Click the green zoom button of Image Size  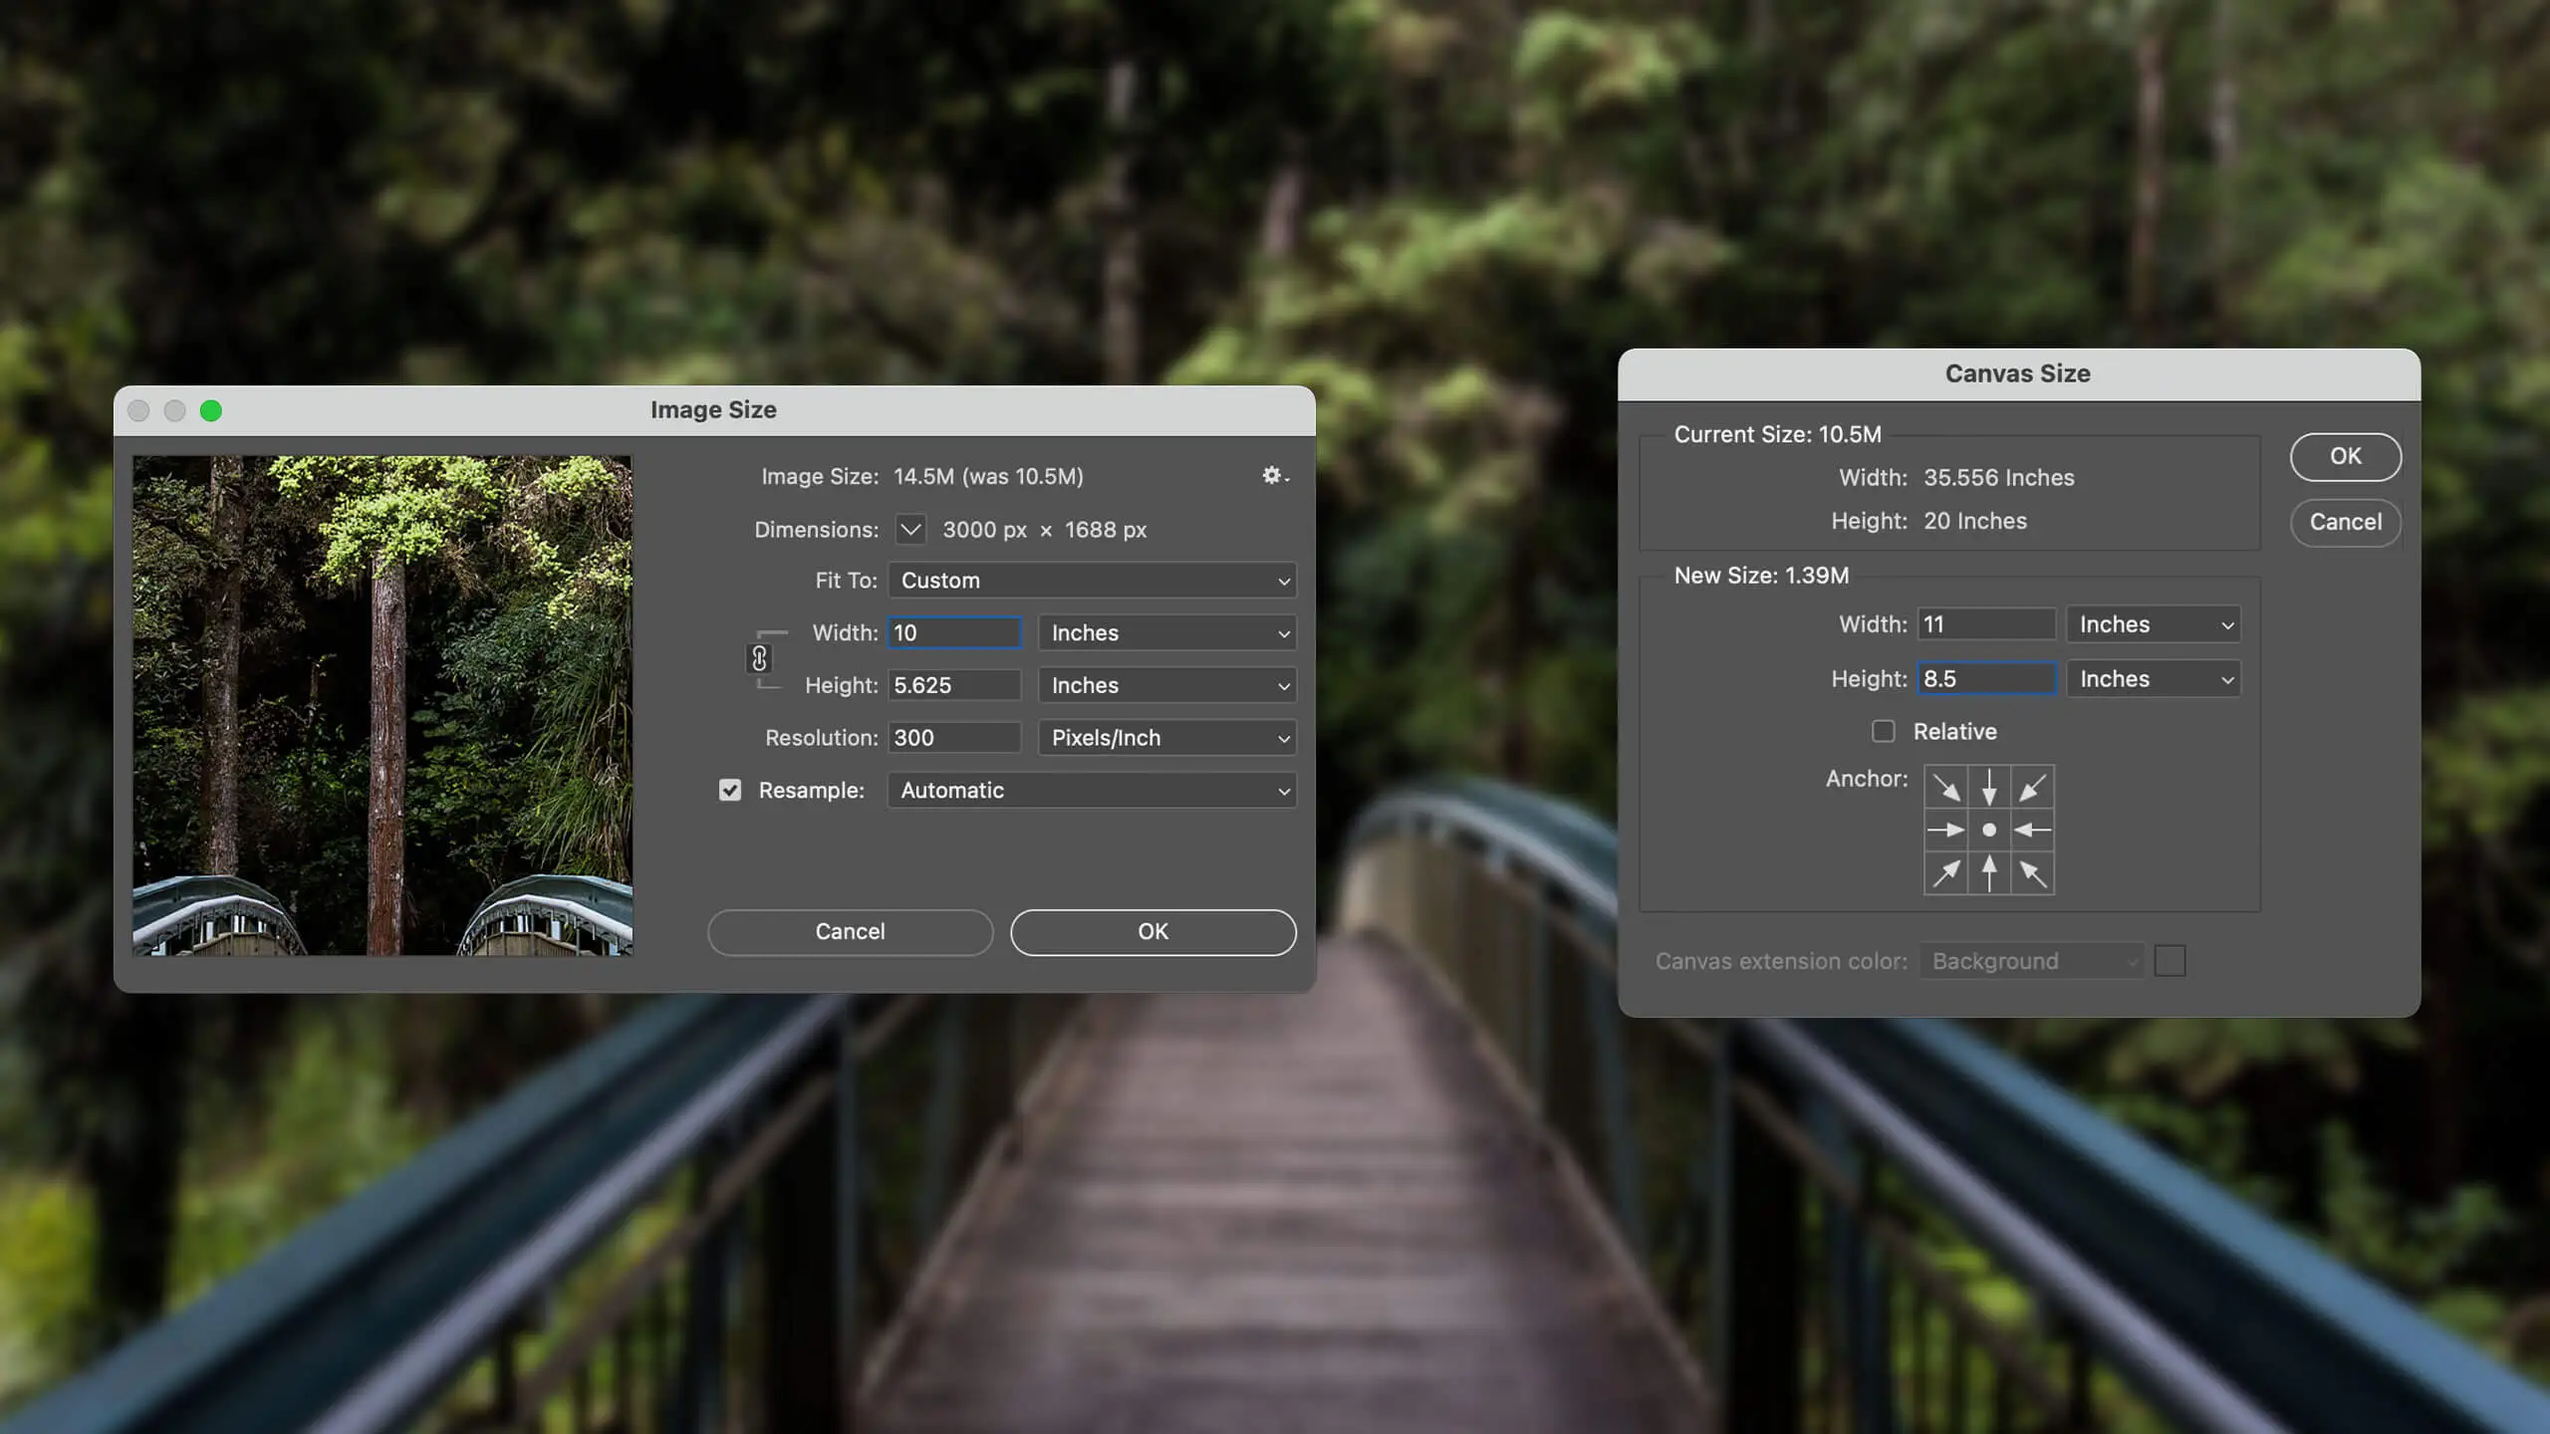(210, 410)
